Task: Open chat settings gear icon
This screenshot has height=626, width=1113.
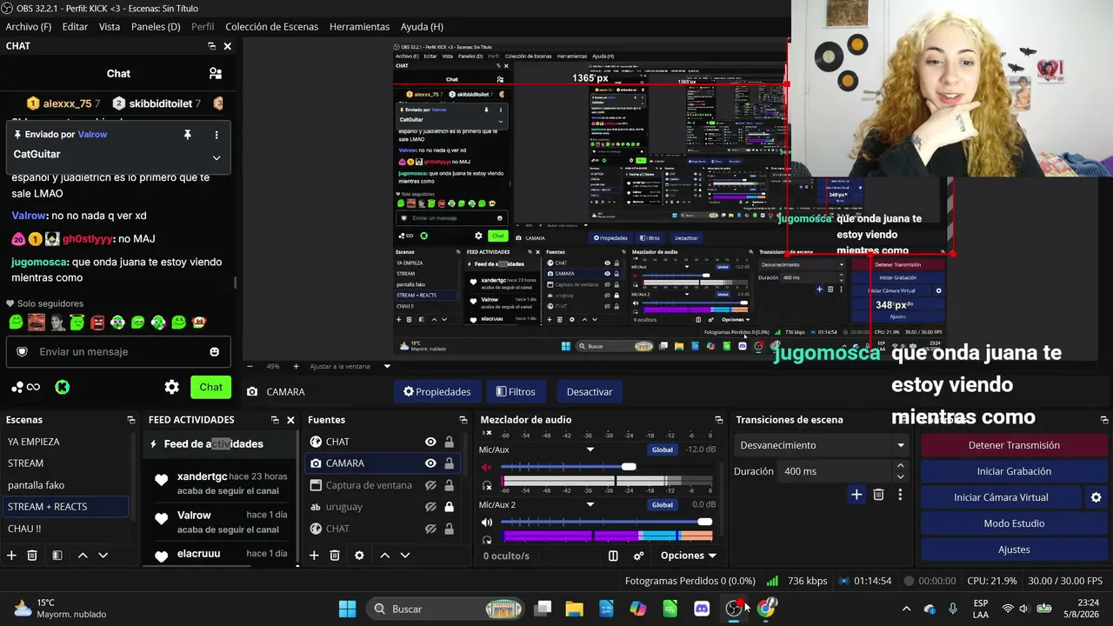Action: click(172, 387)
